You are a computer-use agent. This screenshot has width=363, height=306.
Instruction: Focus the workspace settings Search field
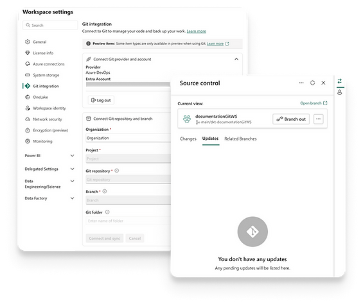(x=50, y=25)
